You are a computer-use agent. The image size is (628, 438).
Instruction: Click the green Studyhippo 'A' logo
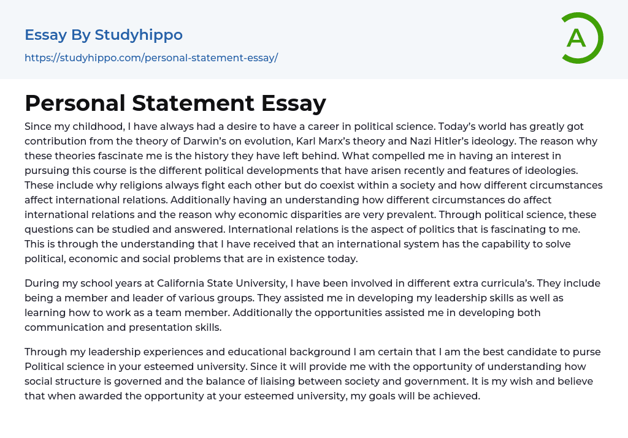(x=581, y=38)
